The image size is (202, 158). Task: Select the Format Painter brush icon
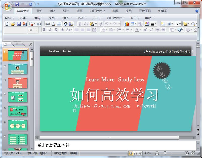click(100, 24)
